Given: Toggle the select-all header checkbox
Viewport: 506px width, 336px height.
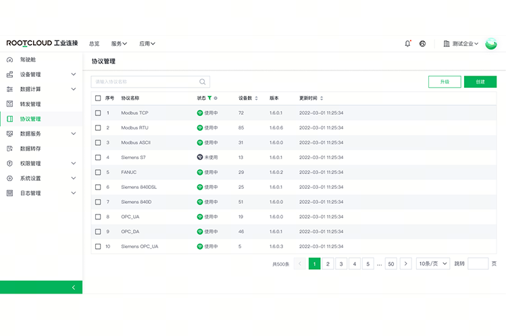Looking at the screenshot, I should click(98, 98).
